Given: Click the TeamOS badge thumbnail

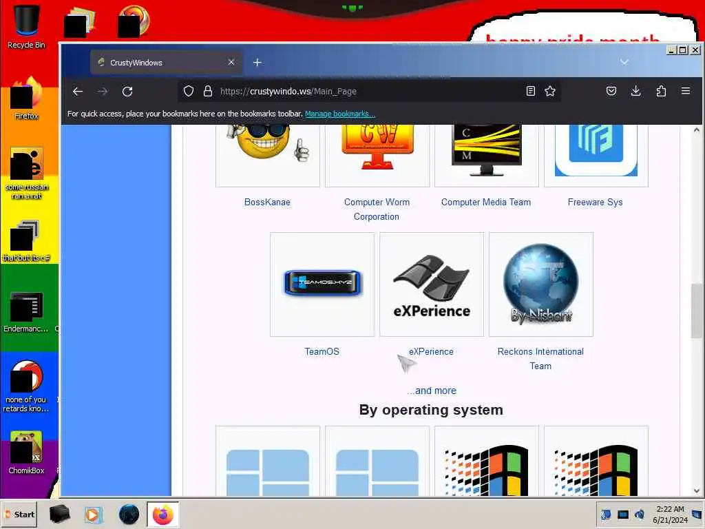Looking at the screenshot, I should point(322,284).
